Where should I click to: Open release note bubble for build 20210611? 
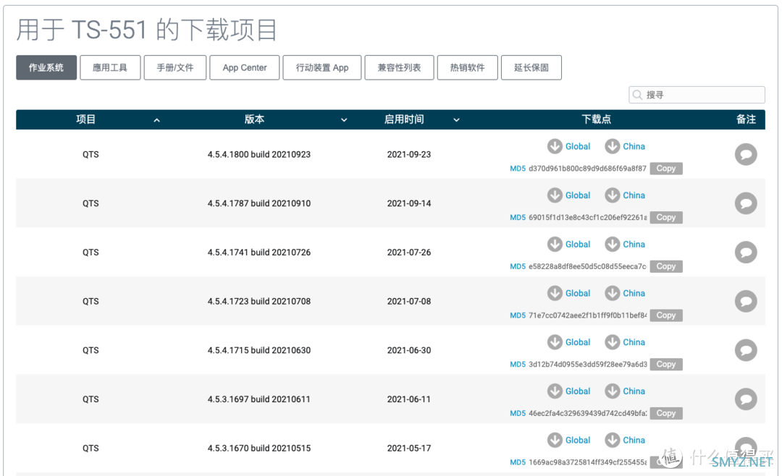tap(746, 399)
